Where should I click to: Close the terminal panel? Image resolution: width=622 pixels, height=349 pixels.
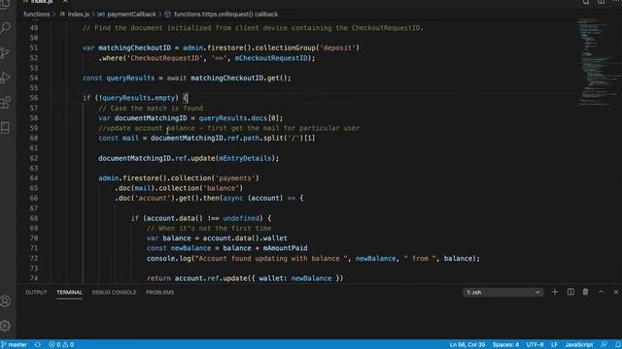point(616,292)
